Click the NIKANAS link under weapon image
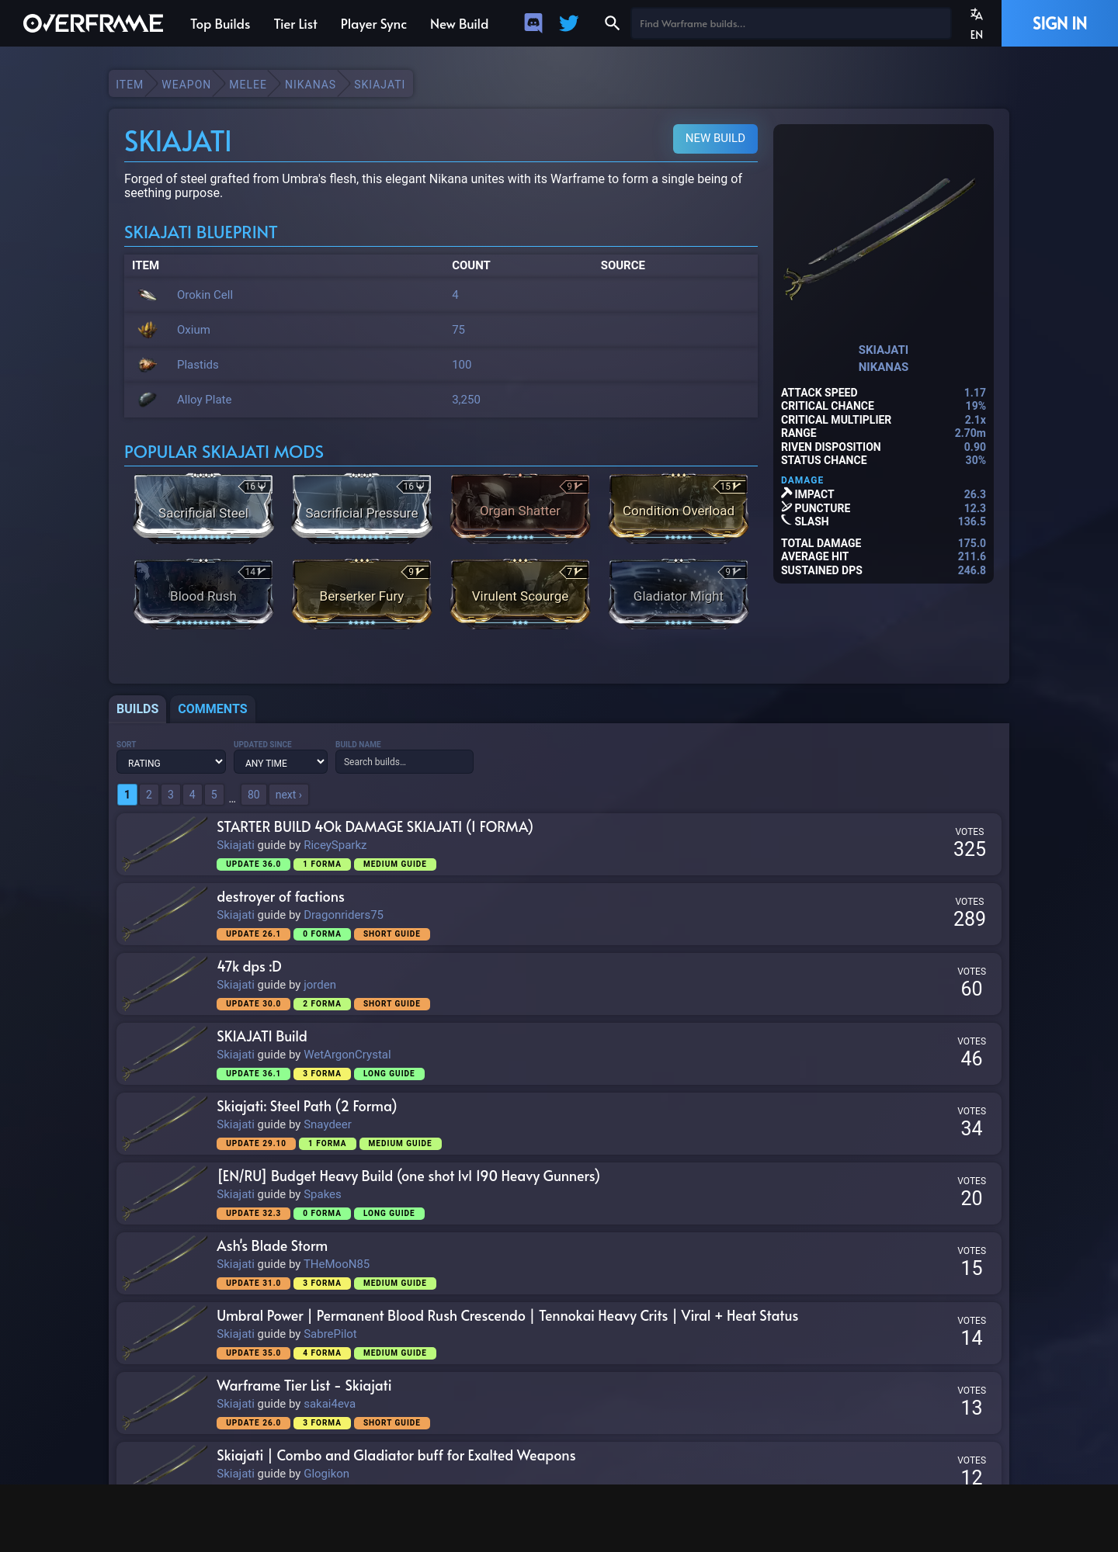 883,367
